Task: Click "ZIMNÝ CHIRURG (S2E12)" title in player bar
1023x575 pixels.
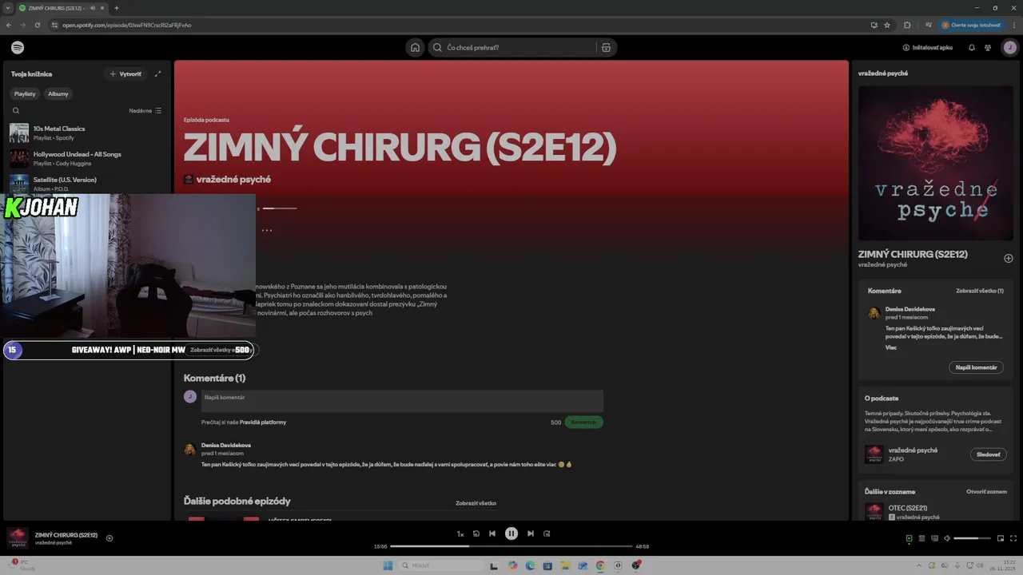Action: point(66,535)
